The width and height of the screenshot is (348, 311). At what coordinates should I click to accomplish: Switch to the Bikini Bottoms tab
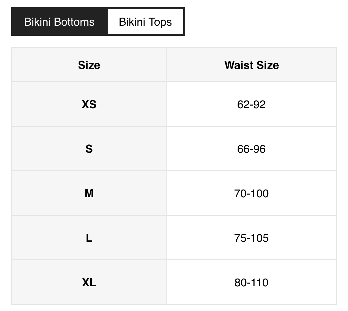59,22
